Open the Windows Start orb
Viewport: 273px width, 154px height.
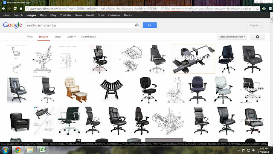(x=5, y=150)
